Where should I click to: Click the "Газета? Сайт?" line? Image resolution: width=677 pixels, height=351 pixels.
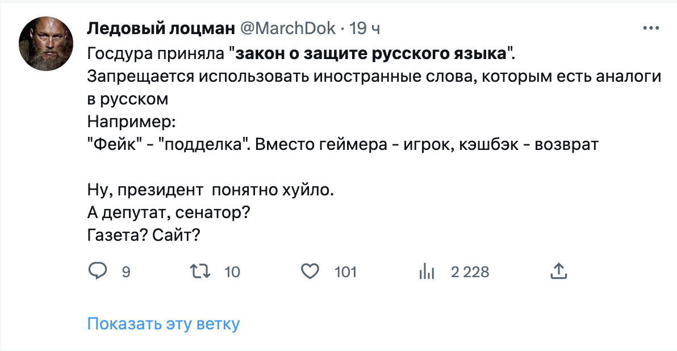(143, 235)
